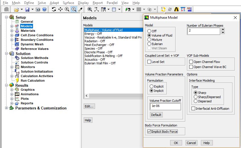The width and height of the screenshot is (241, 148).
Task: Expand the Boundary Conditions node
Action: pos(12,40)
